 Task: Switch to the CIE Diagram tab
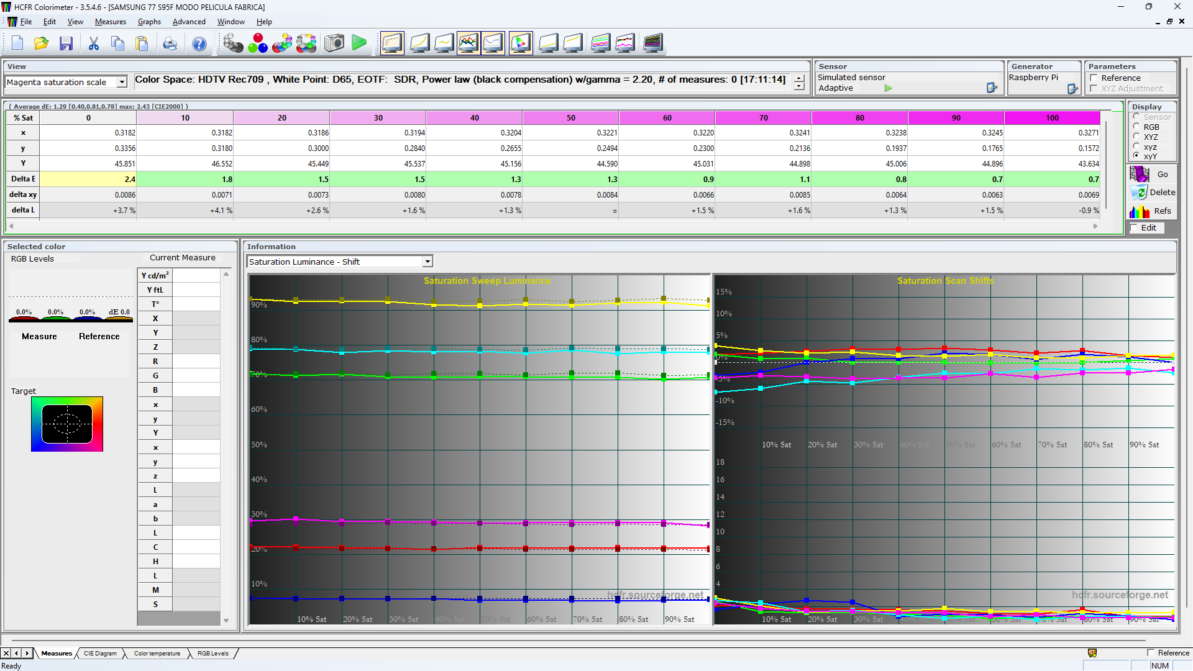point(100,653)
